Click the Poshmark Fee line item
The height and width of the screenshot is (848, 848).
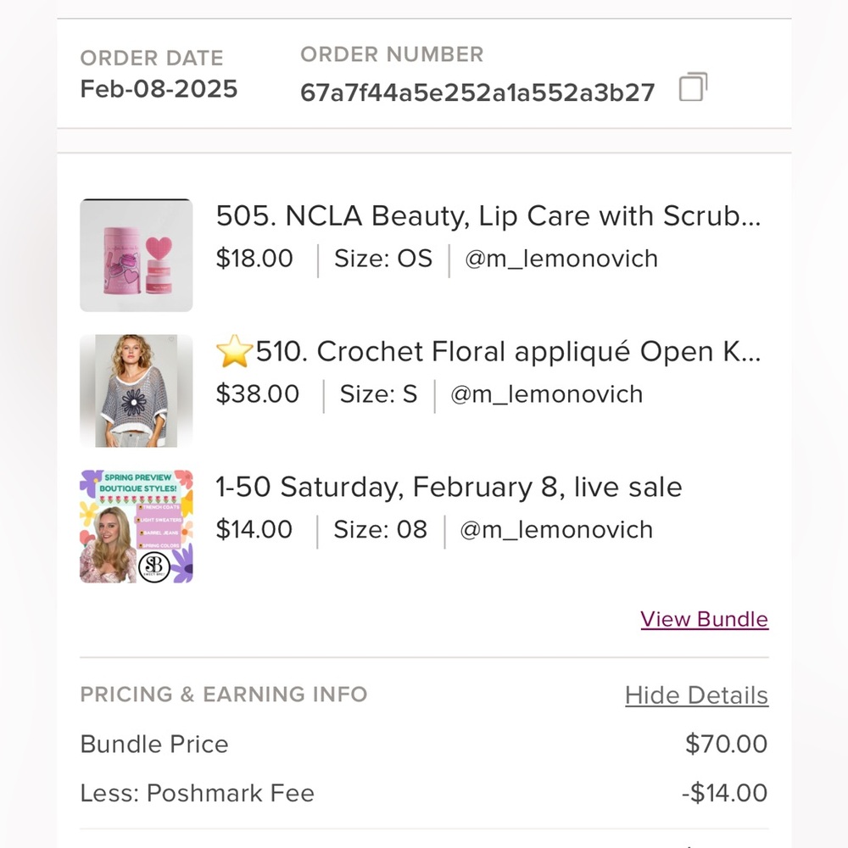[197, 794]
